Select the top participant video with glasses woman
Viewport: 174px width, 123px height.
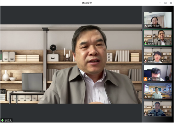pos(158,20)
